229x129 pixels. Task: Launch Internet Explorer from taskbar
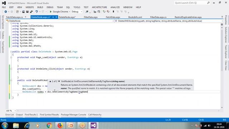click(27, 125)
